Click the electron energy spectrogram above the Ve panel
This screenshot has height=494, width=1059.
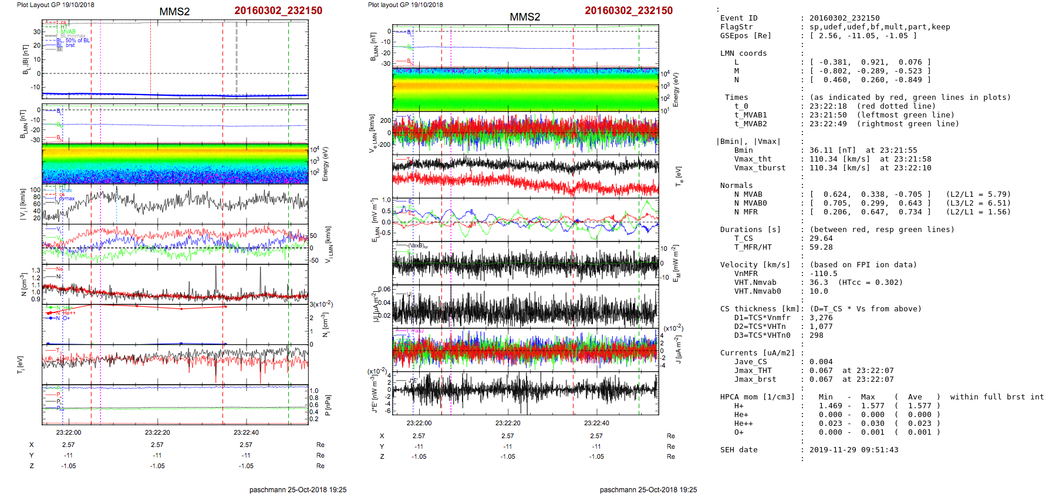pyautogui.click(x=525, y=89)
